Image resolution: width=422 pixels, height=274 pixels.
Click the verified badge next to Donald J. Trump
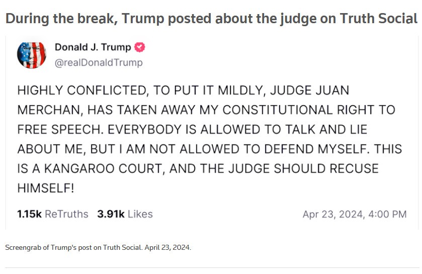pyautogui.click(x=139, y=47)
